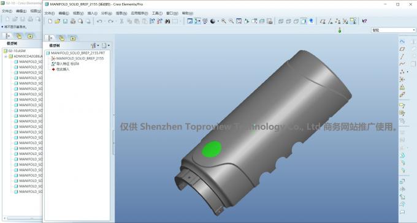
Task: Toggle datum plane display
Action: 323,21
